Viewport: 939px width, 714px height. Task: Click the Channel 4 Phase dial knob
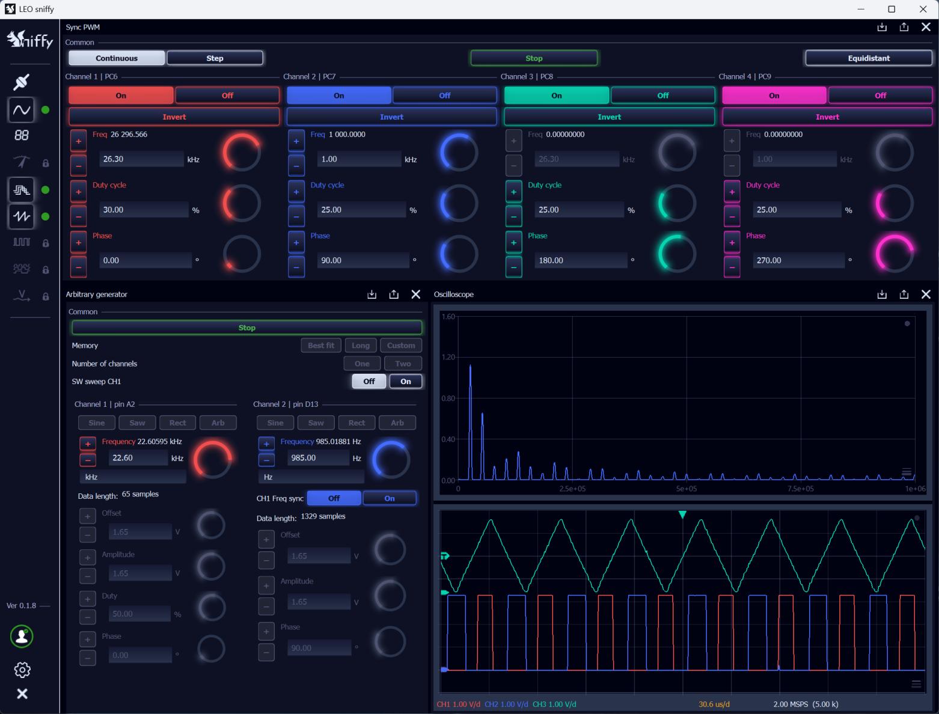pyautogui.click(x=894, y=254)
